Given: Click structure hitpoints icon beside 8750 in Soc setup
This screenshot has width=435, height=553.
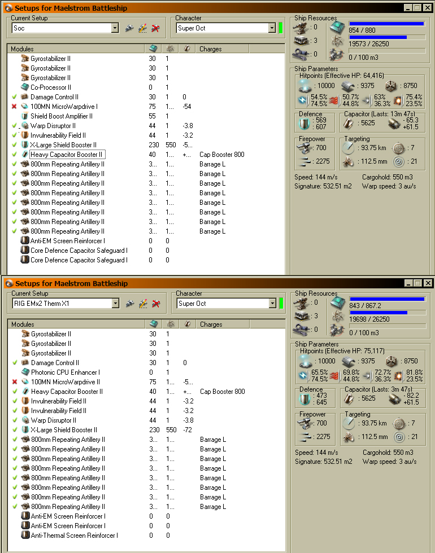Looking at the screenshot, I should pos(391,86).
